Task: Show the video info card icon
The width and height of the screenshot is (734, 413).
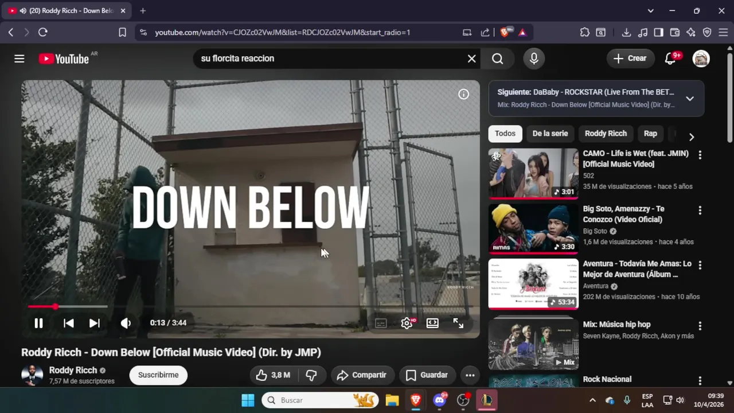Action: pos(463,94)
